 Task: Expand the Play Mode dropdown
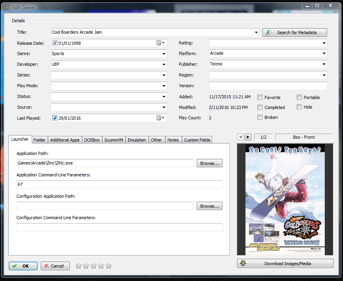[164, 86]
